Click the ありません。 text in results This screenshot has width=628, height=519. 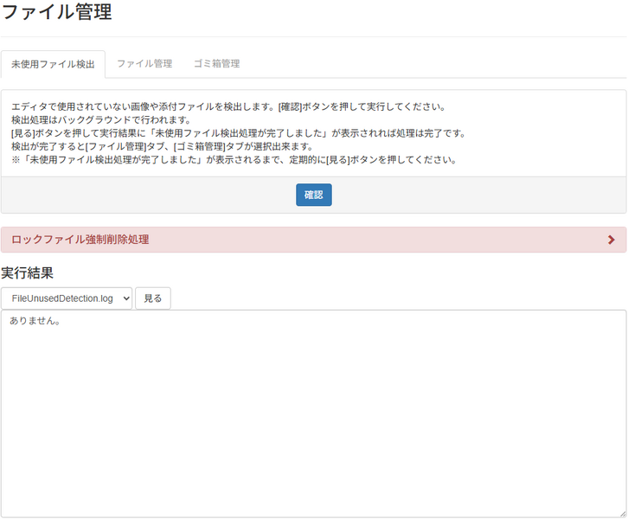[35, 322]
